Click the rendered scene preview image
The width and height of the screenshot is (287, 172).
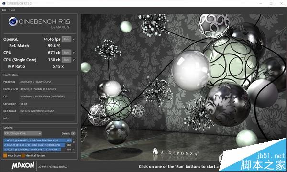pyautogui.click(x=183, y=87)
